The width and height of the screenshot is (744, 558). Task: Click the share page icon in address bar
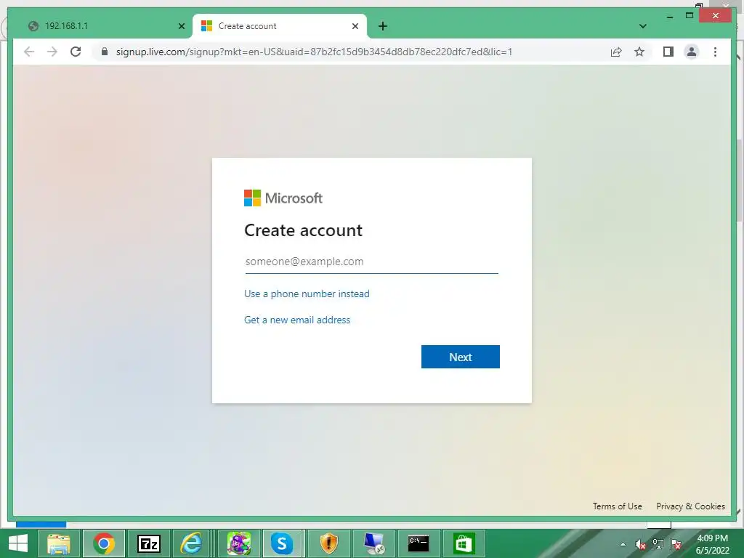coord(616,52)
